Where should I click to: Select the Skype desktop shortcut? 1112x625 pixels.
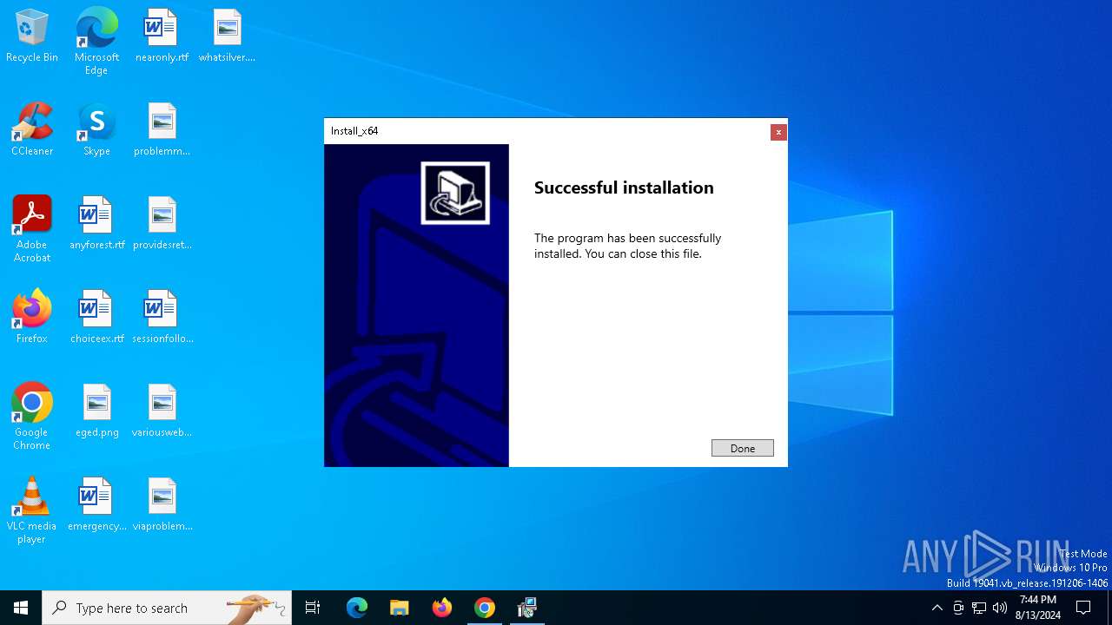coord(96,130)
